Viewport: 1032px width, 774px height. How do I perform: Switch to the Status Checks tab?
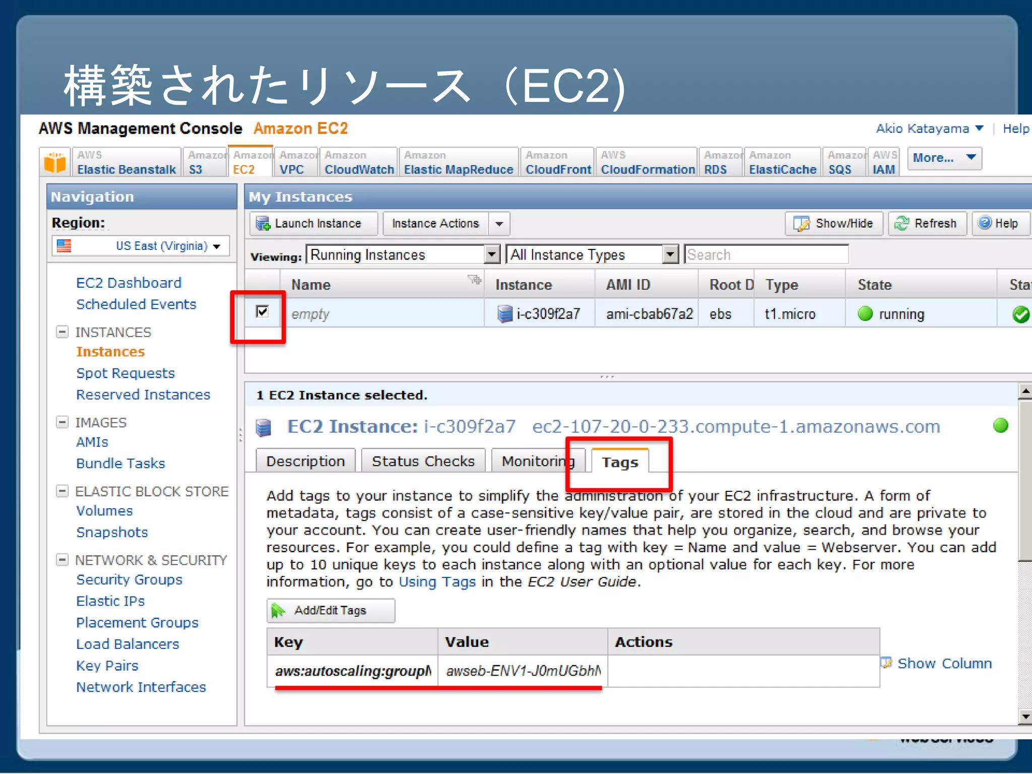[x=423, y=461]
